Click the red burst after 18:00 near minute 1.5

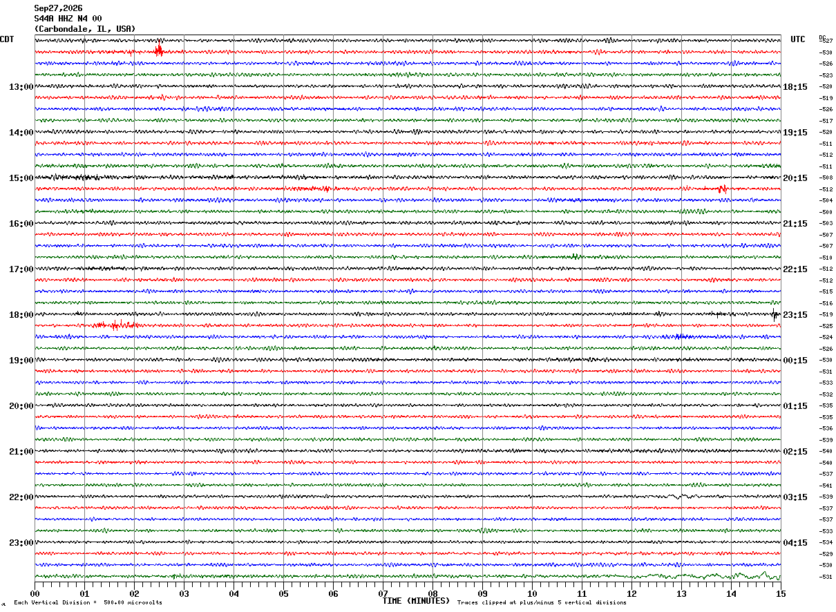click(114, 325)
